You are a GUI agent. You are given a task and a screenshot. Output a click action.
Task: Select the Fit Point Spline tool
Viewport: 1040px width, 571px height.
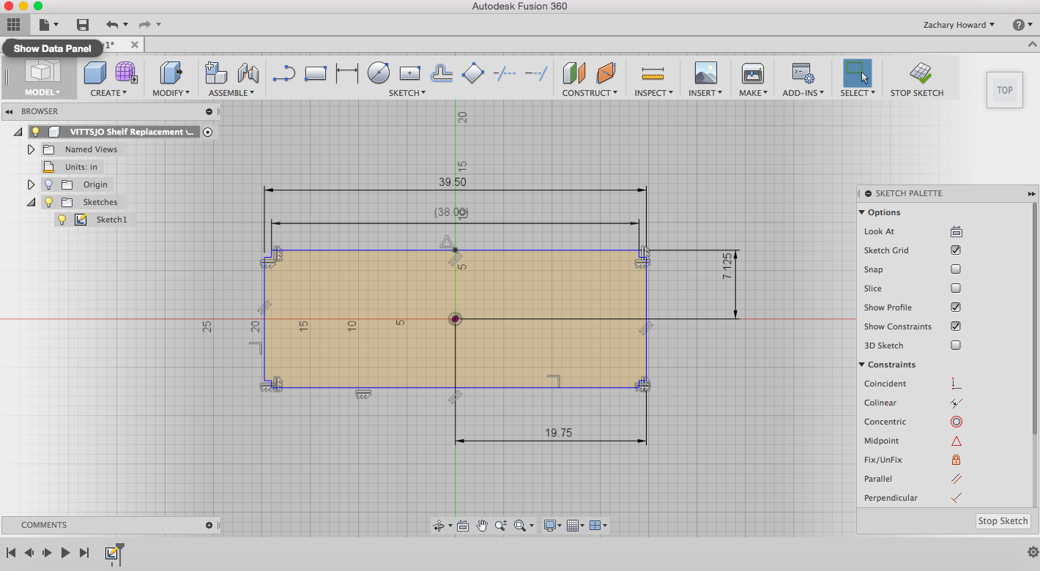pyautogui.click(x=284, y=72)
